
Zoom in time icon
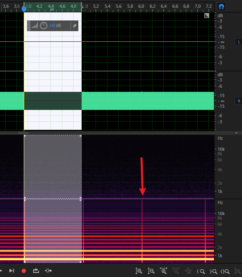pyautogui.click(x=164, y=271)
